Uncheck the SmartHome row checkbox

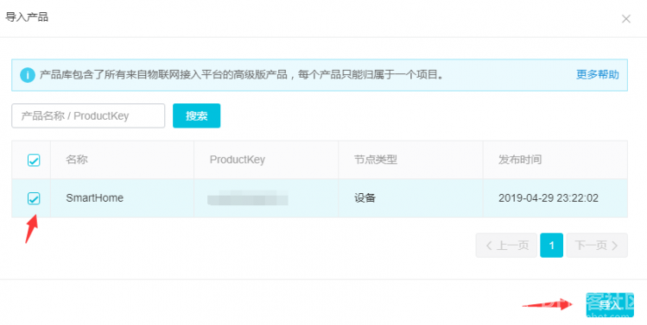pyautogui.click(x=34, y=198)
